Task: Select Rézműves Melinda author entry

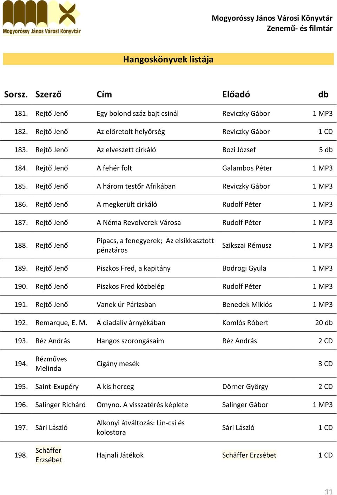Action: pyautogui.click(x=51, y=364)
